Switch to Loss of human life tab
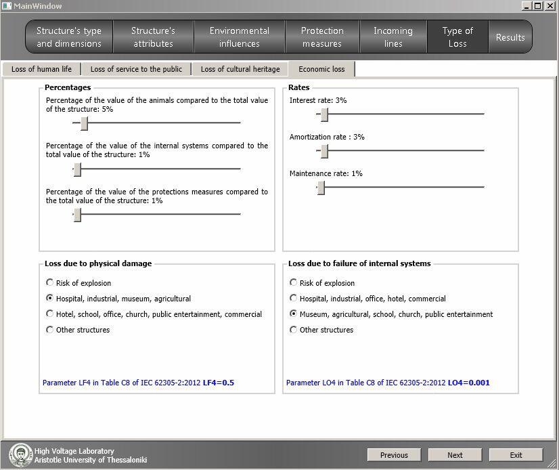Screen dimensions: 559x470 (x=42, y=69)
